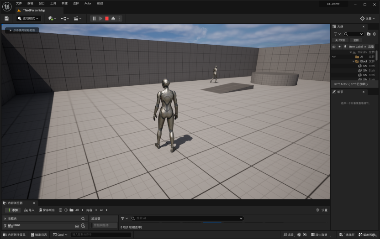Open the 选项模式 mode dropdown
The height and width of the screenshot is (239, 380).
pos(28,18)
